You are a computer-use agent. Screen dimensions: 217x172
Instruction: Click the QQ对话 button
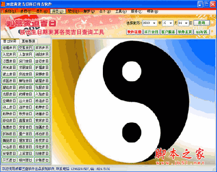(202, 32)
